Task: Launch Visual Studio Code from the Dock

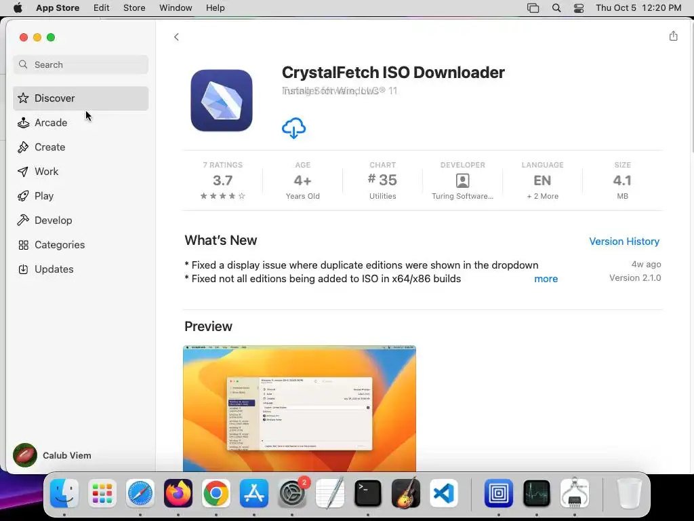Action: click(x=444, y=493)
